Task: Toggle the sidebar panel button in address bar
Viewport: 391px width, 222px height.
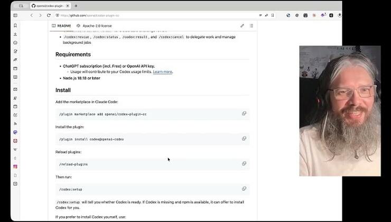Action: [15, 15]
